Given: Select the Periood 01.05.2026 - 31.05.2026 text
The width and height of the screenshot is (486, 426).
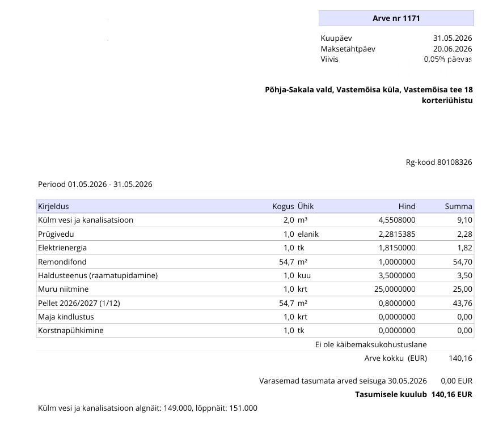Looking at the screenshot, I should click(95, 184).
